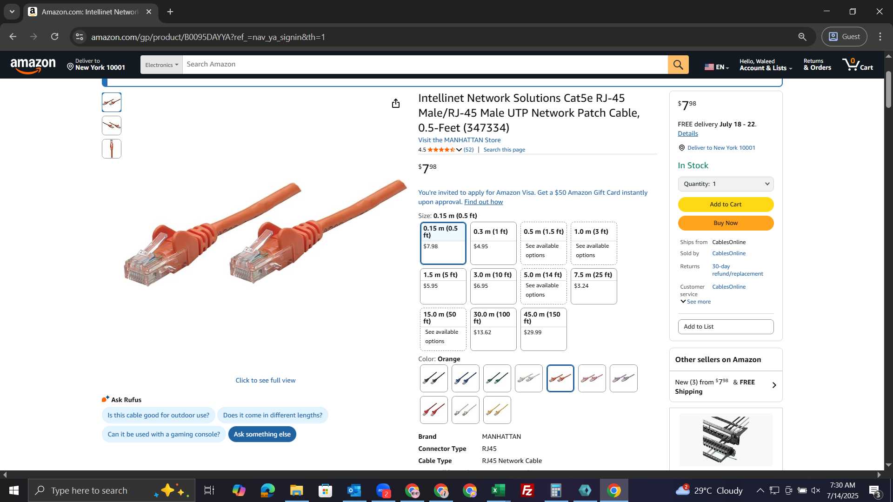Open the Quantity dropdown

(726, 184)
